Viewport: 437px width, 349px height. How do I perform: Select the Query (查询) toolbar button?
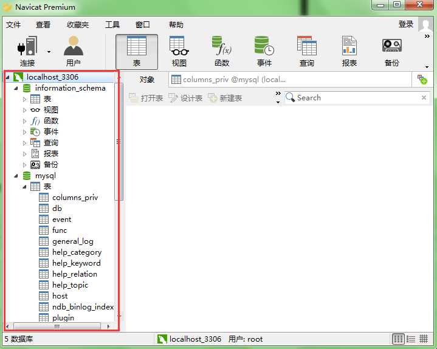pos(307,52)
